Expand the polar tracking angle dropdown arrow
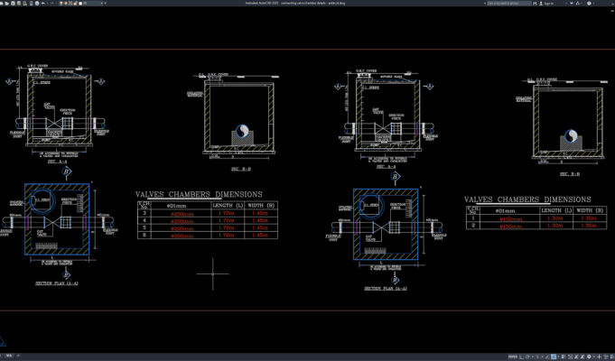This screenshot has height=361, width=615. pos(532,357)
